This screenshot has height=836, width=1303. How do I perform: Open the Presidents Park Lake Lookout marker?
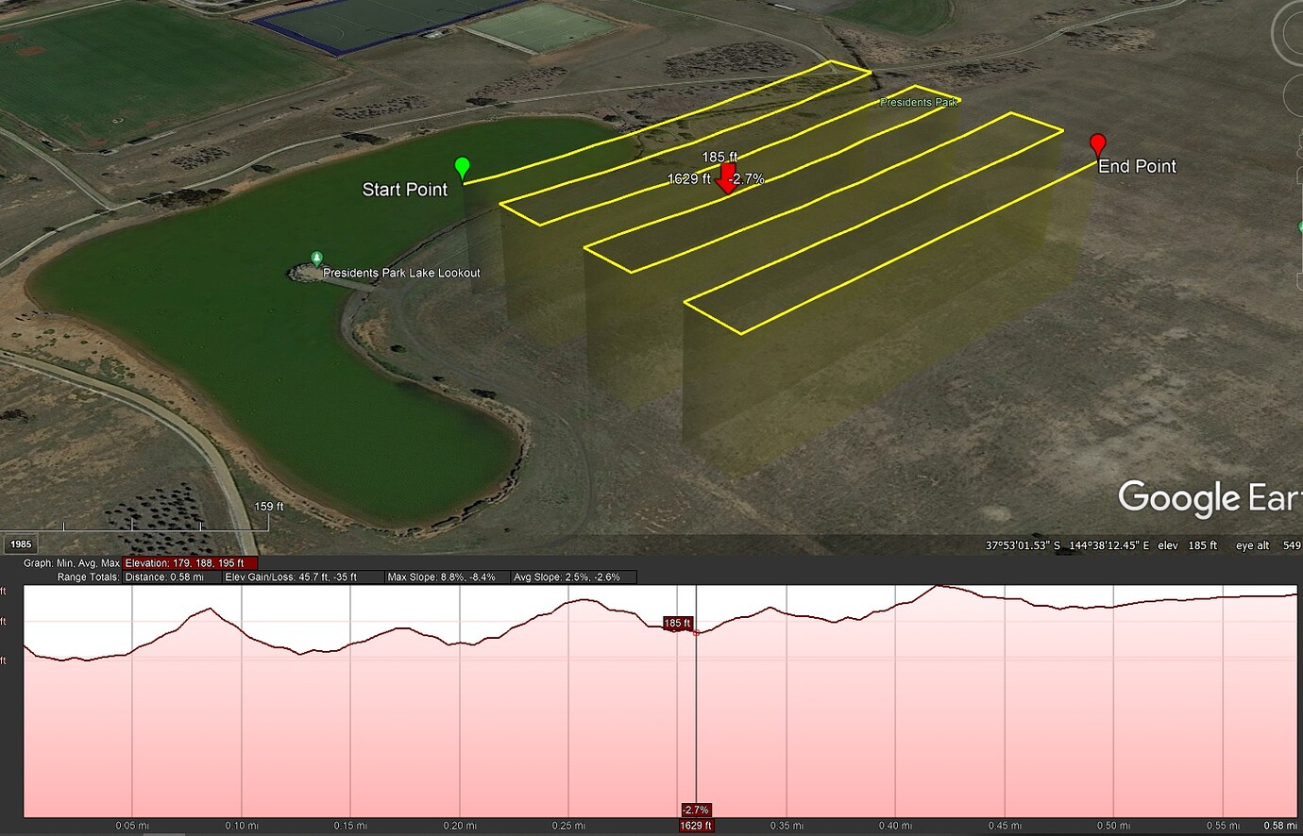[x=316, y=259]
